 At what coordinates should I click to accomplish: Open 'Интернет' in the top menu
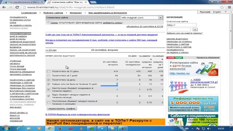tap(76, 13)
